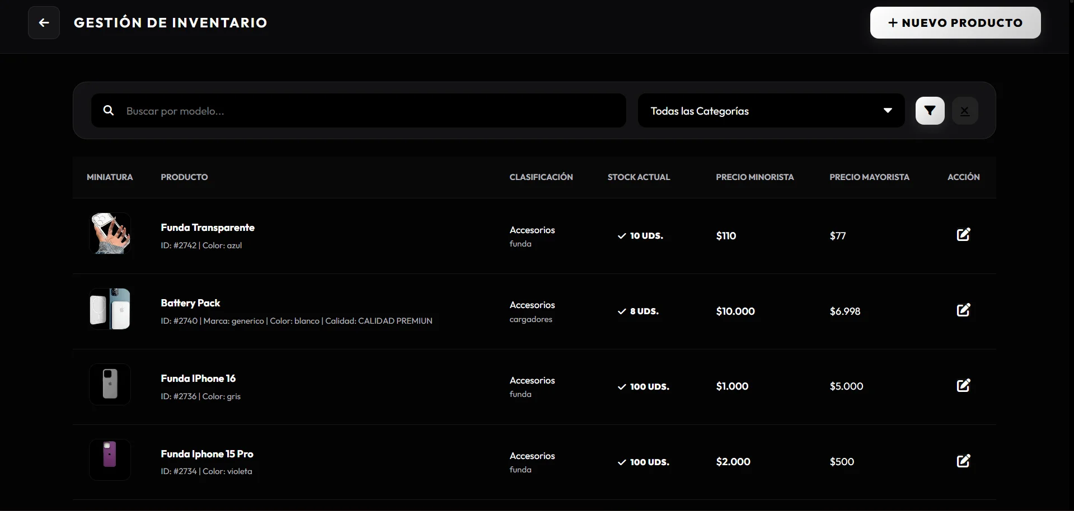Select the Battery Pack product name

tap(190, 303)
